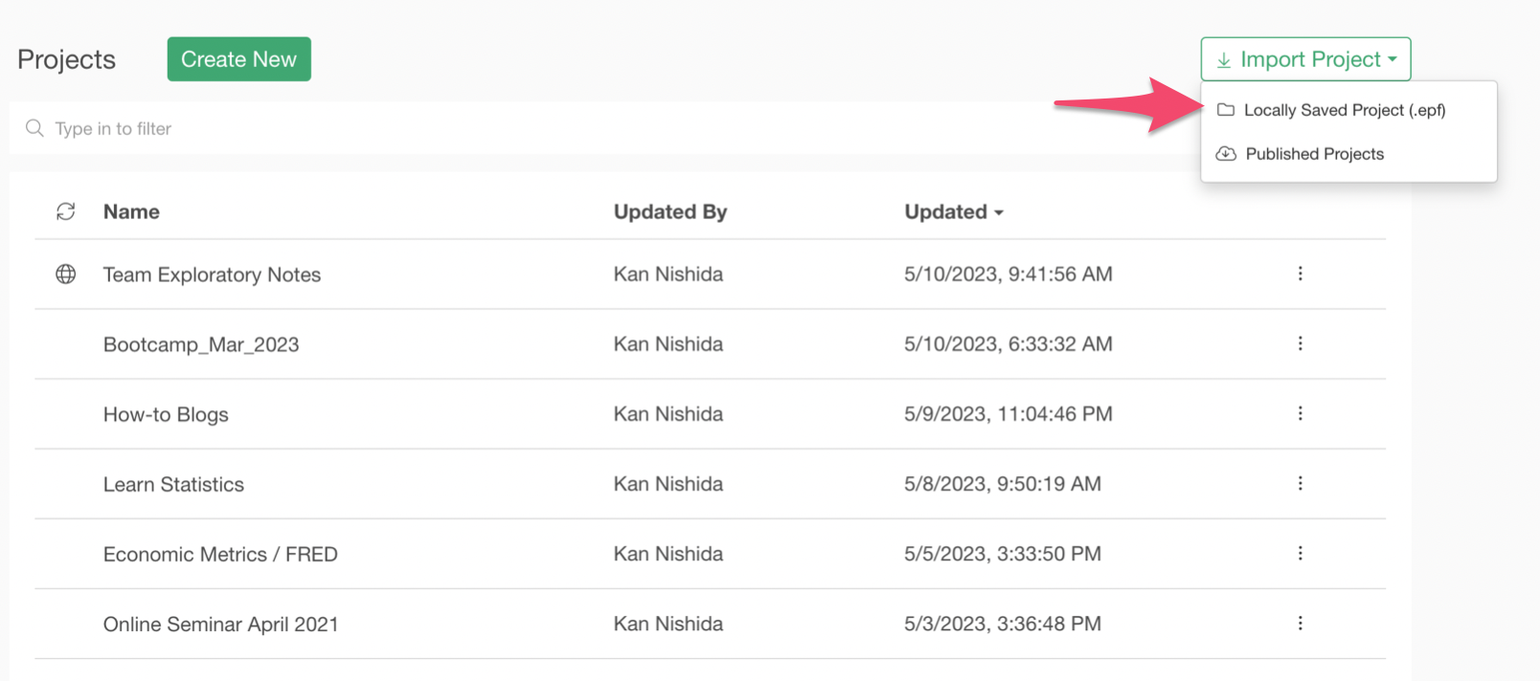The width and height of the screenshot is (1540, 681).
Task: Open three-dot menu for Online Seminar April 2021
Action: [1300, 623]
